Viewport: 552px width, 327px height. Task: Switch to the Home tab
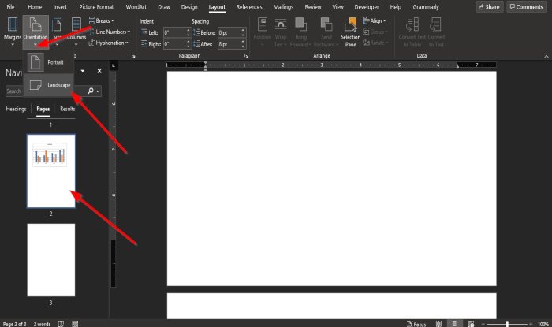coord(35,6)
